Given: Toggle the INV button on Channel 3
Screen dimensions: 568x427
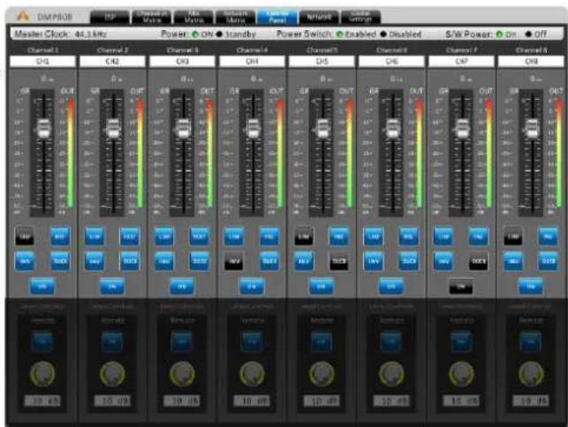Looking at the screenshot, I should 164,261.
